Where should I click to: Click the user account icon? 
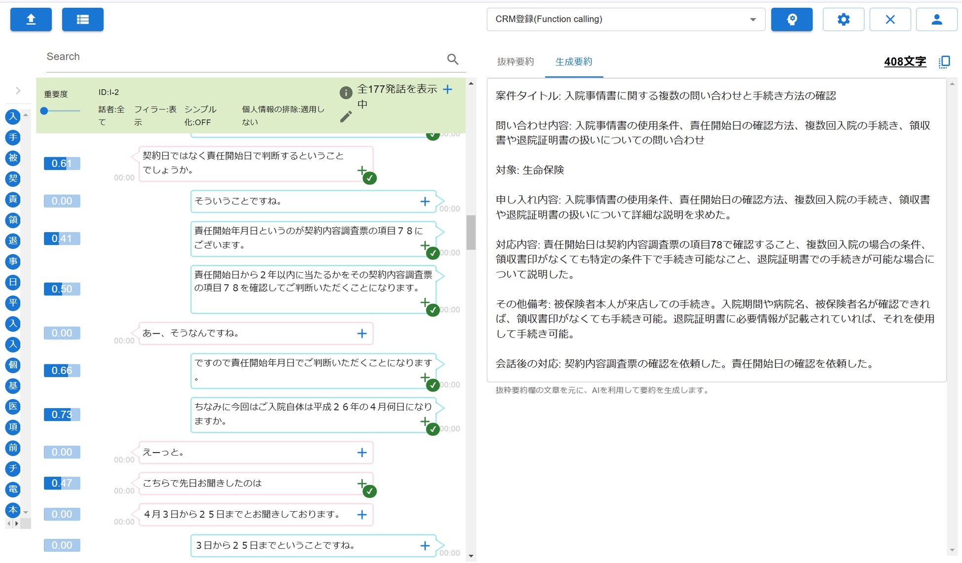click(x=936, y=20)
